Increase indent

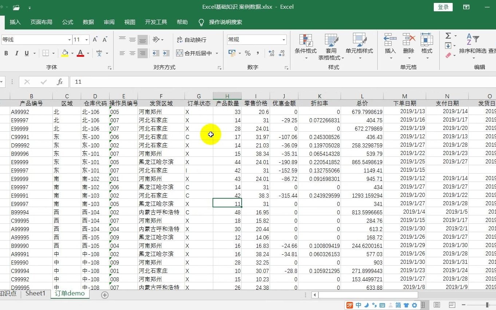tap(166, 53)
